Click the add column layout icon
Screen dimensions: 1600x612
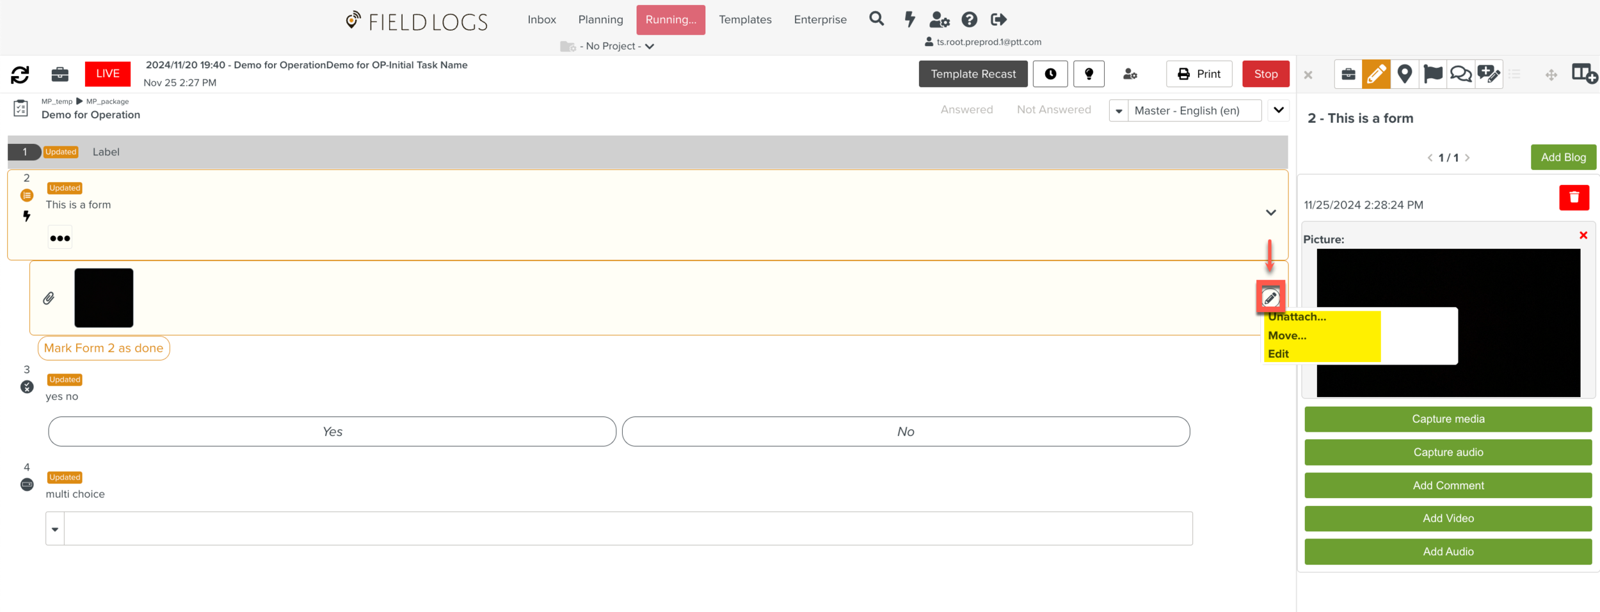pyautogui.click(x=1585, y=74)
